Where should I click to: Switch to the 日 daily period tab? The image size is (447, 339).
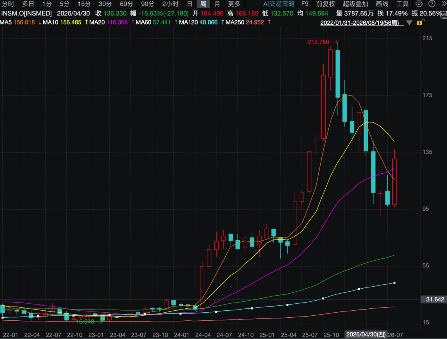(189, 4)
